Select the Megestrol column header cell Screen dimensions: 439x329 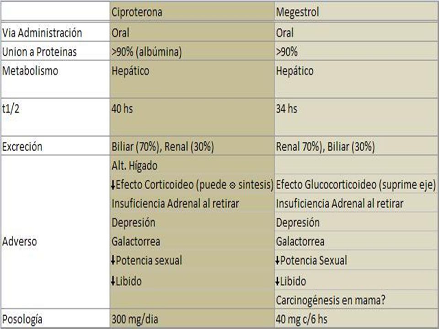(356, 11)
